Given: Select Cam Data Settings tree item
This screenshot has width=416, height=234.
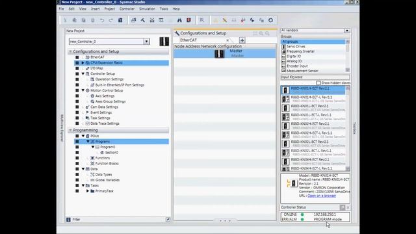Looking at the screenshot, I should (104, 107).
